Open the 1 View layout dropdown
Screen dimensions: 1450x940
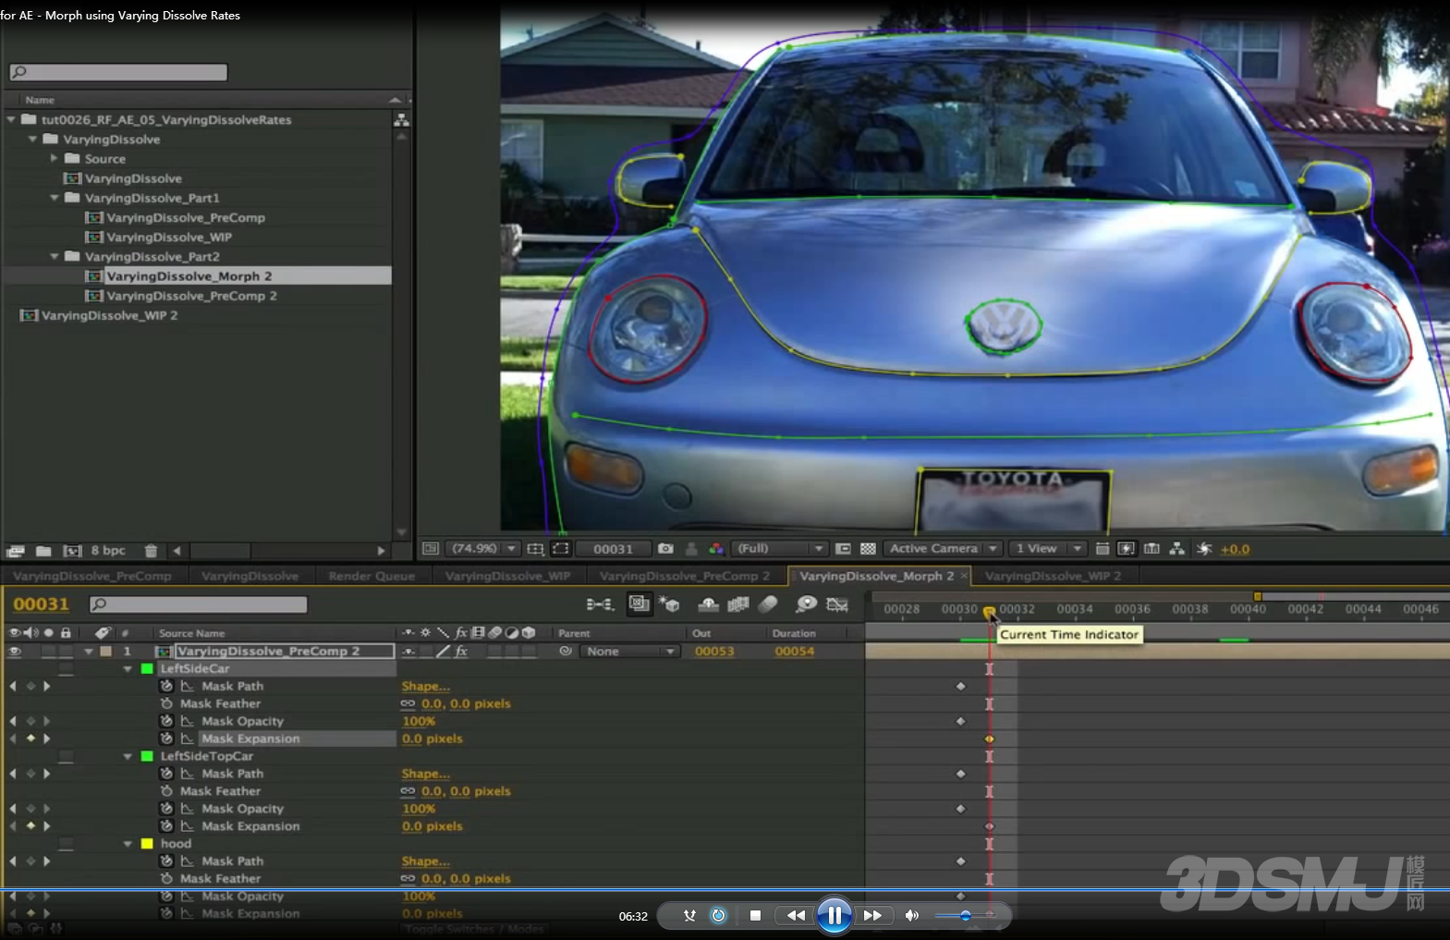click(x=1047, y=548)
